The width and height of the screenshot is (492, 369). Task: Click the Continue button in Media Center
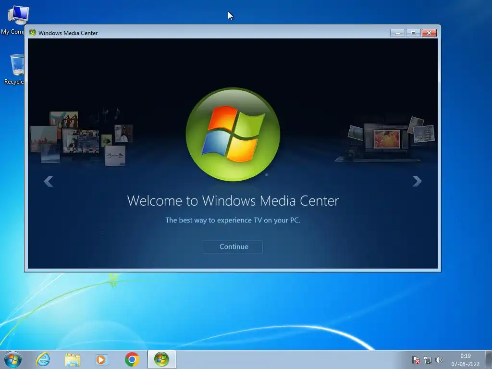click(x=233, y=246)
